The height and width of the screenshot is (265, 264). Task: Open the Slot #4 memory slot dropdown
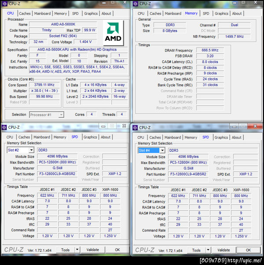point(162,150)
